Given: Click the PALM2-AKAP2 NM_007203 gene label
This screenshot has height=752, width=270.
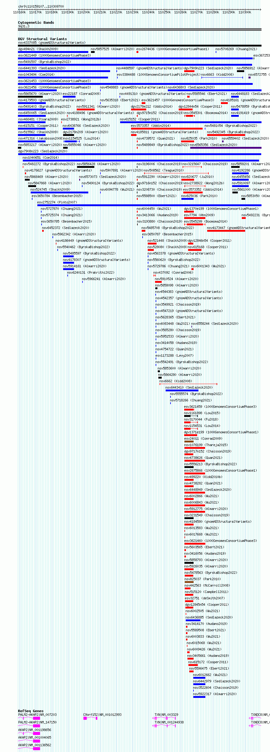Looking at the screenshot, I should 37,715.
